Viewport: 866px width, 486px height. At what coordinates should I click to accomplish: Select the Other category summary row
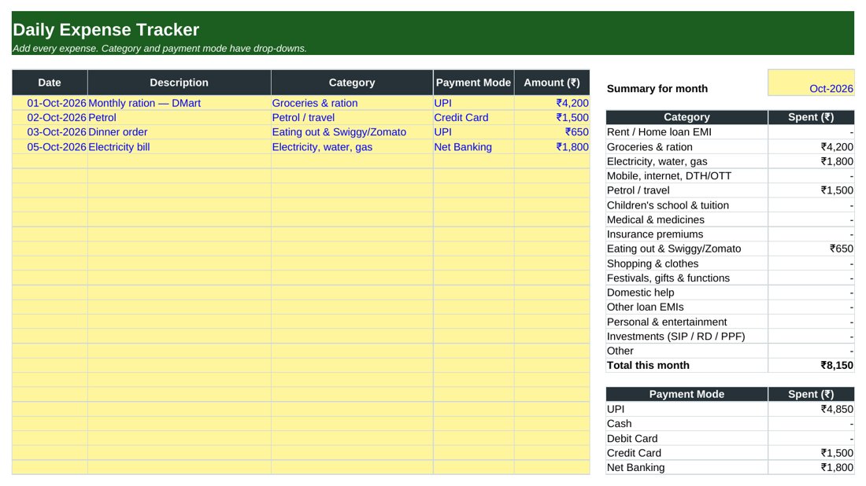(x=730, y=351)
